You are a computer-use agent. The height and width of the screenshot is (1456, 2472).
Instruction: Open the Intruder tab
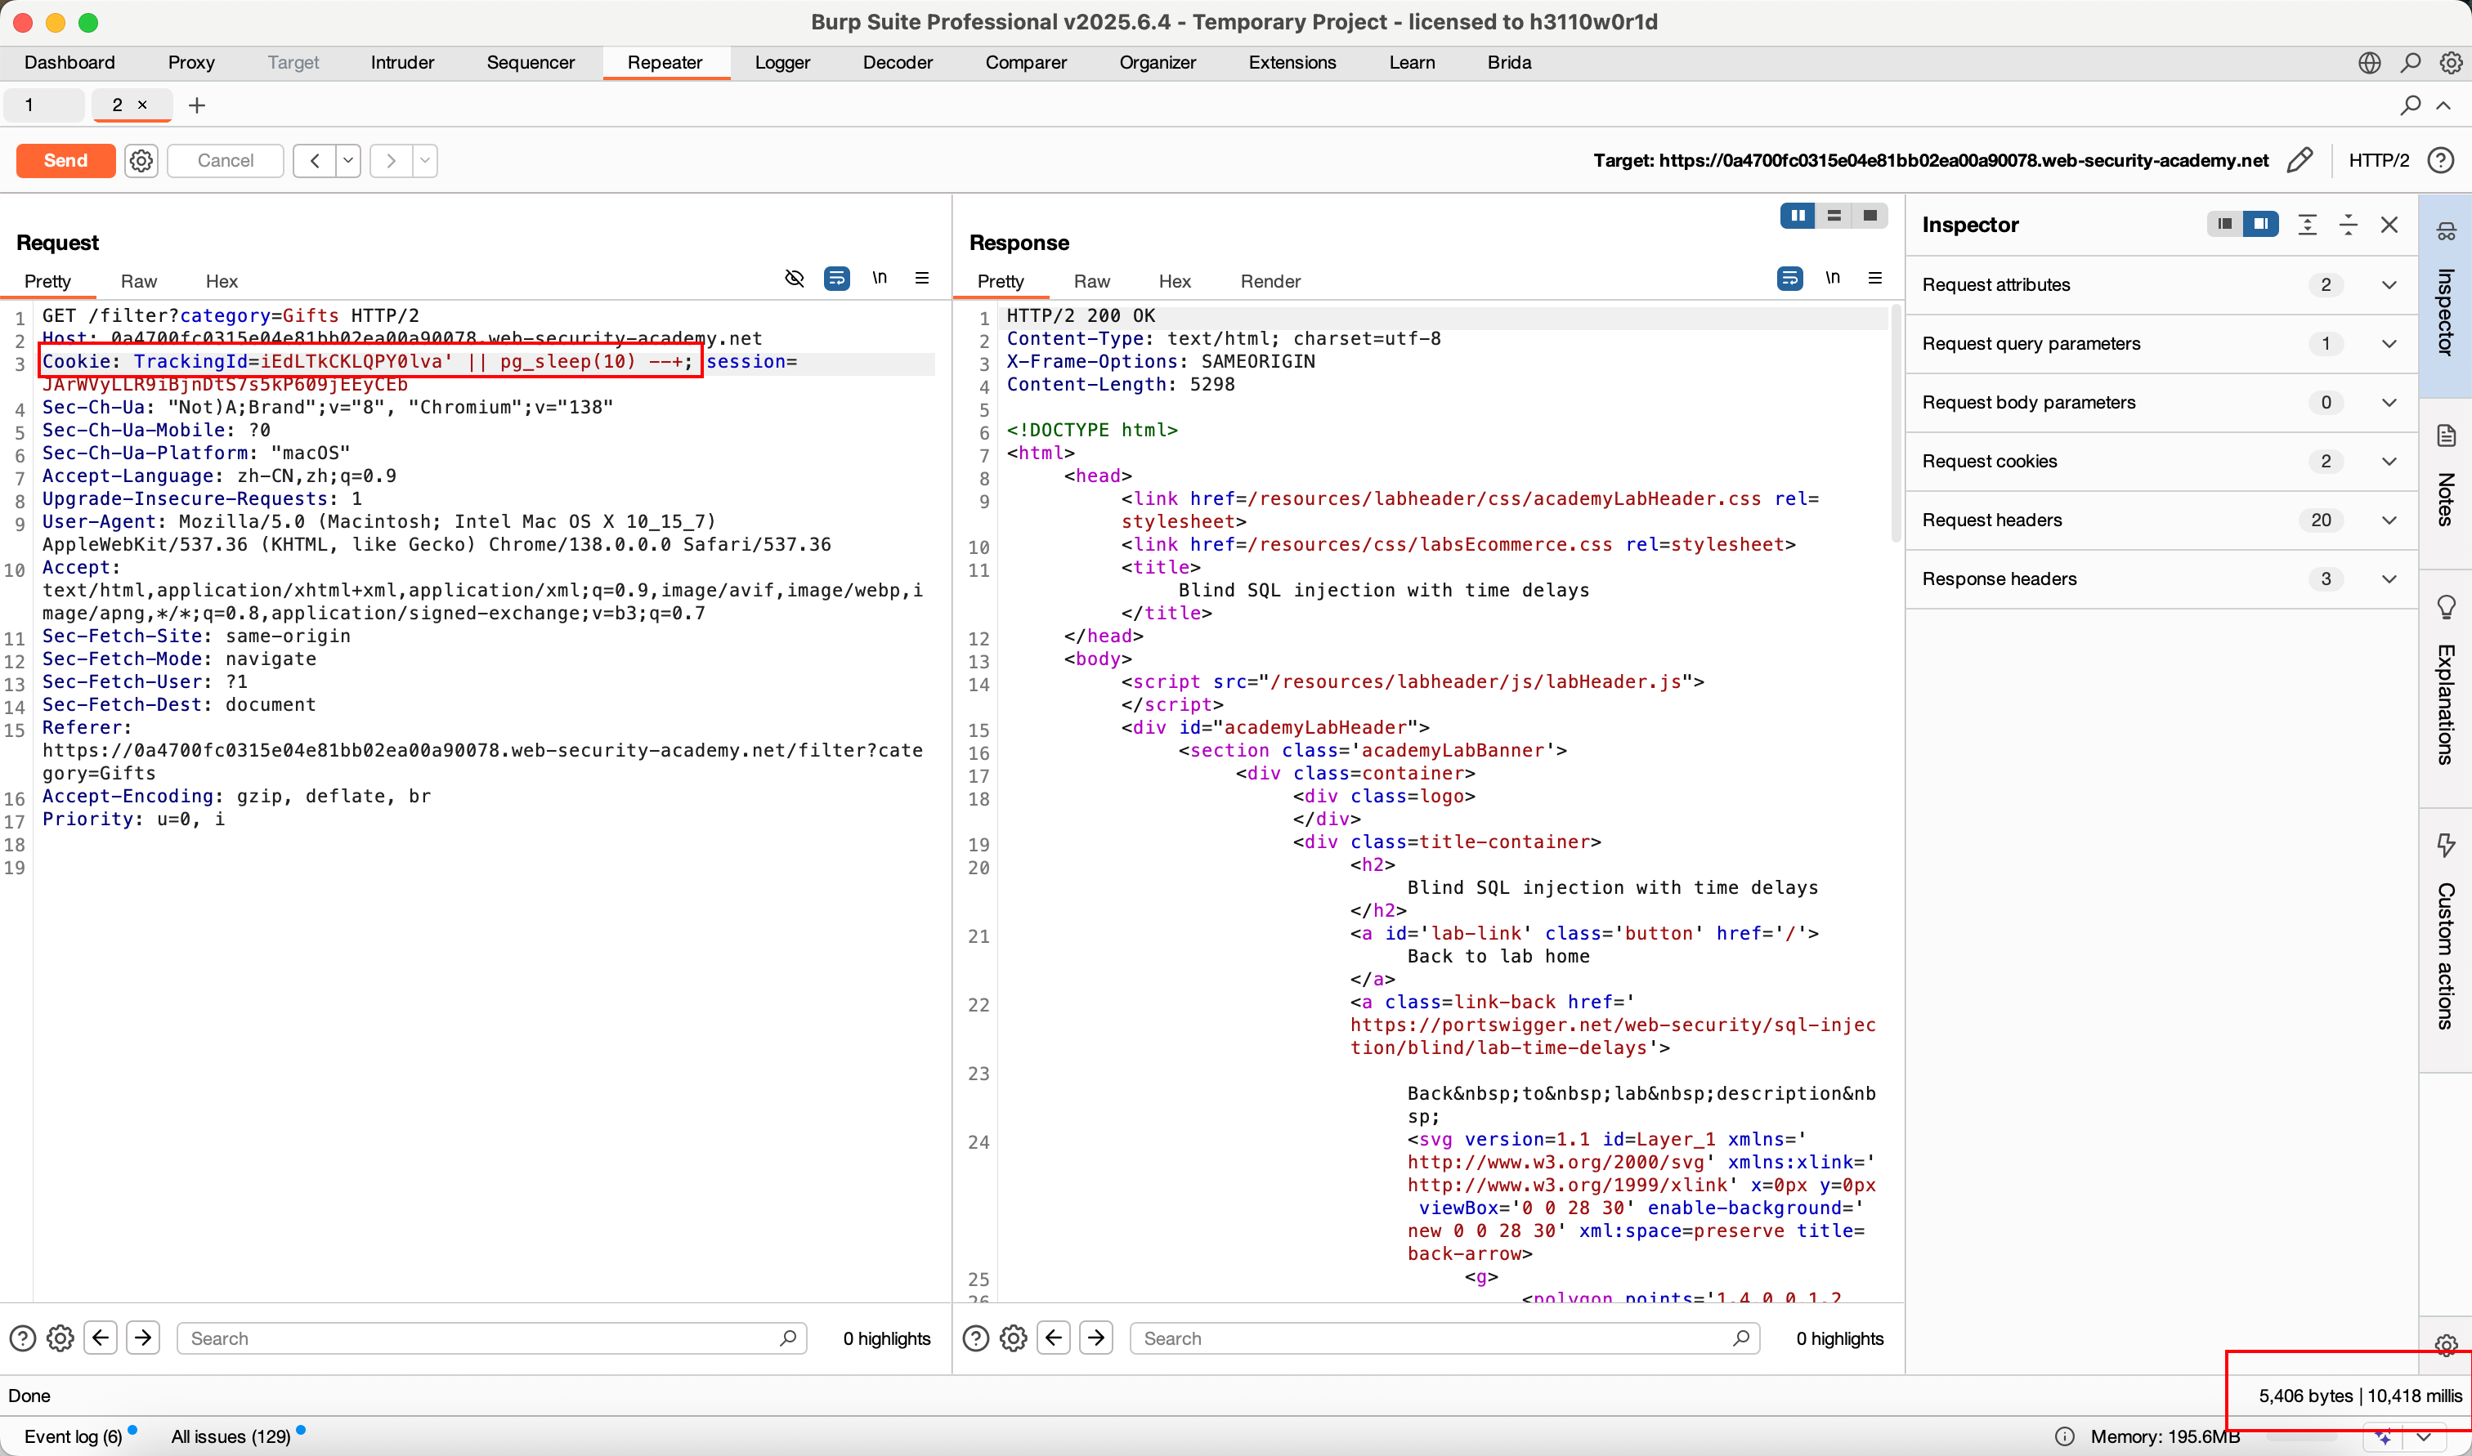(x=402, y=62)
